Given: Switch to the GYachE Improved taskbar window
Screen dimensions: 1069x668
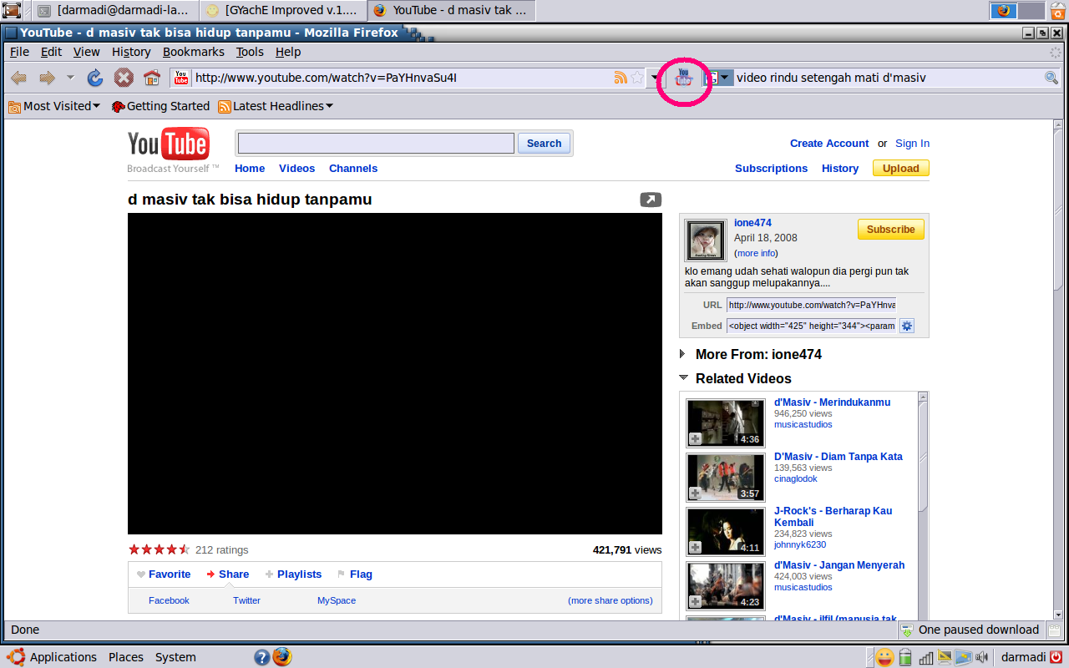Looking at the screenshot, I should click(282, 10).
